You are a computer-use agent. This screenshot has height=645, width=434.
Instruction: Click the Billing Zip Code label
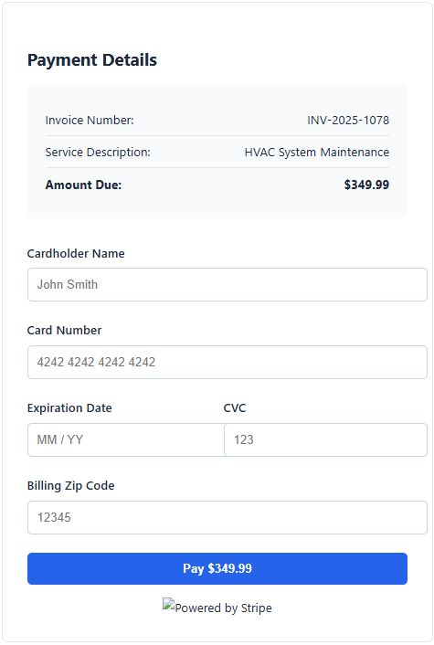pyautogui.click(x=70, y=486)
